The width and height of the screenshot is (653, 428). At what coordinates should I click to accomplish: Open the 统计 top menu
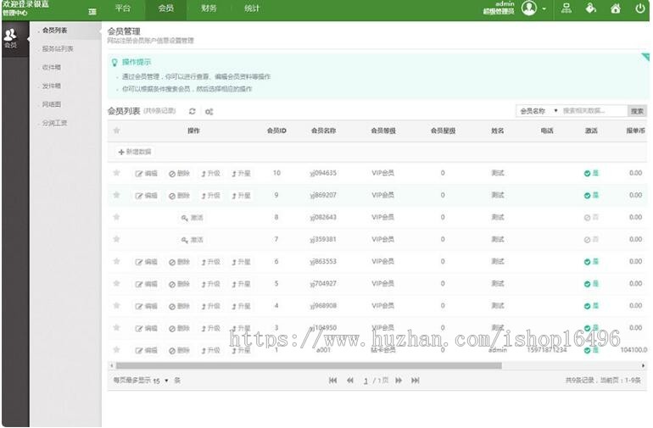252,8
